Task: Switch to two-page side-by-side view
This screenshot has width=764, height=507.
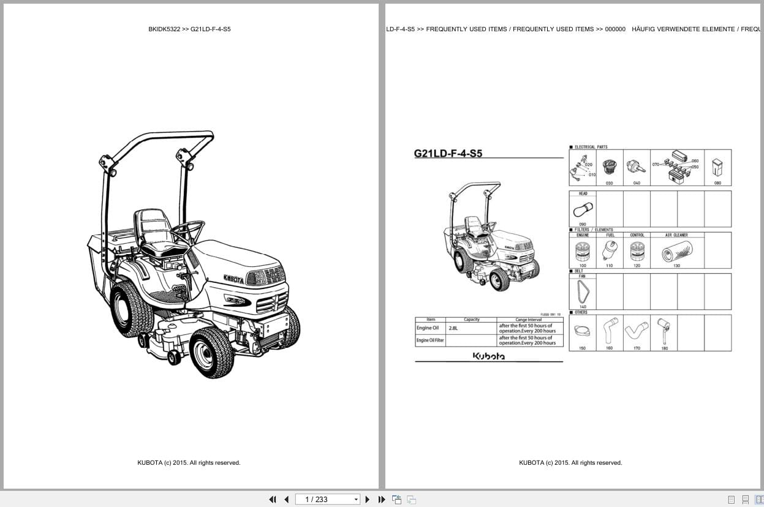Action: tap(759, 500)
